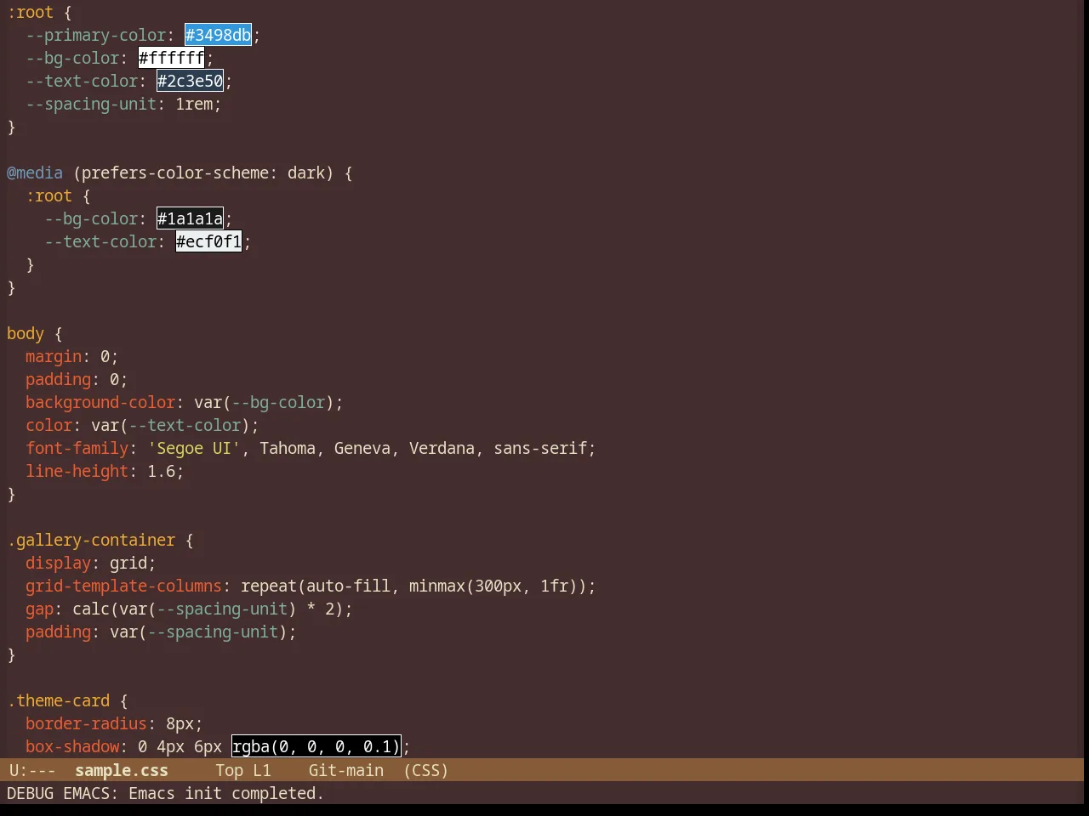Click the rgba(0, 0, 0, 0.1) color value
The height and width of the screenshot is (816, 1089).
(x=316, y=746)
